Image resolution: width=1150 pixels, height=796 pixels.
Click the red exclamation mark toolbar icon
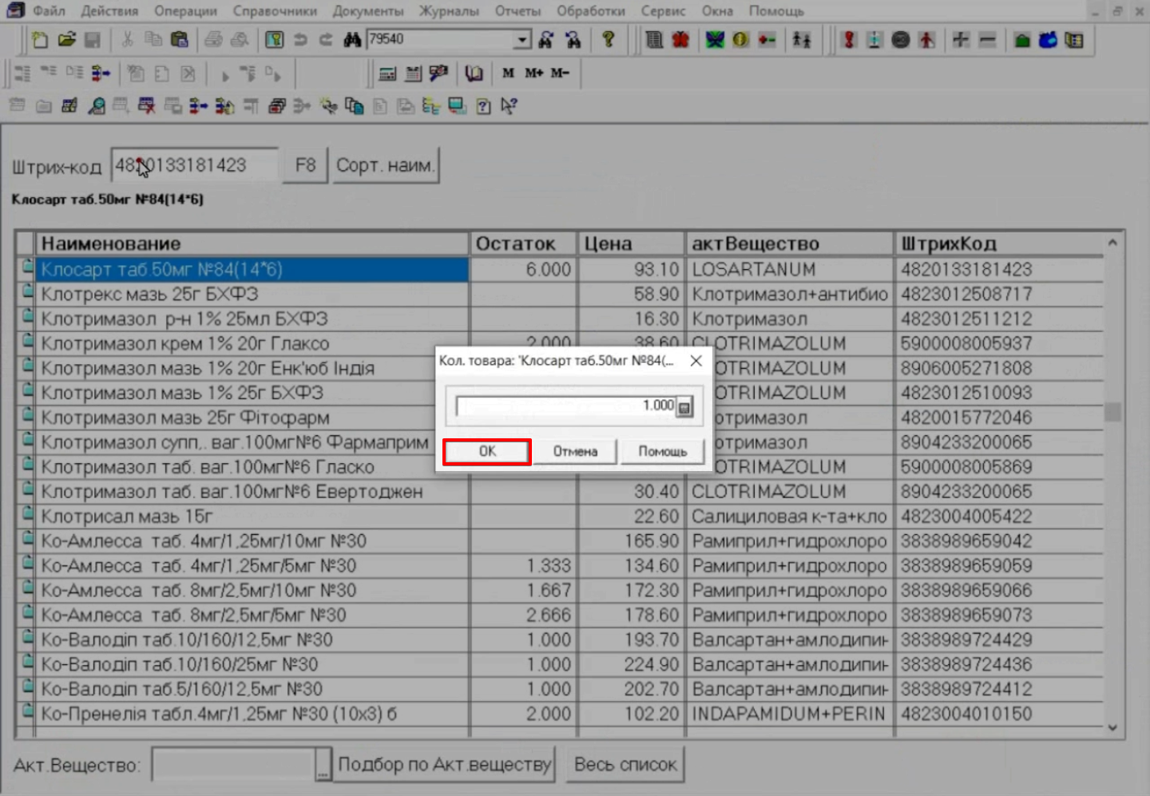pyautogui.click(x=849, y=39)
